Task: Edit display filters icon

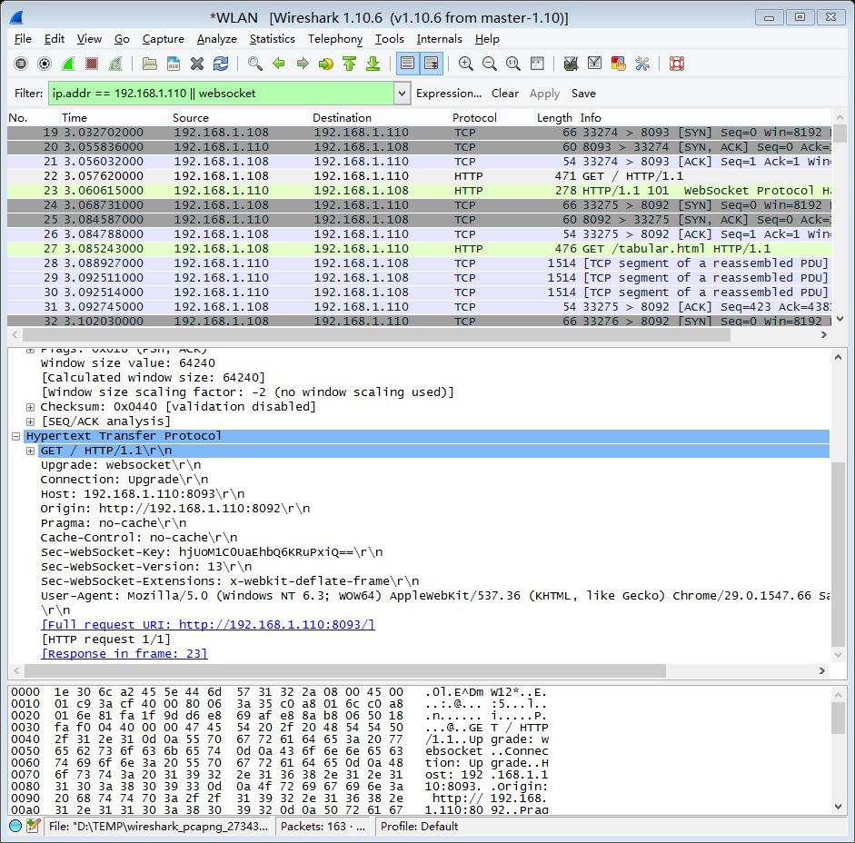Action: [594, 64]
